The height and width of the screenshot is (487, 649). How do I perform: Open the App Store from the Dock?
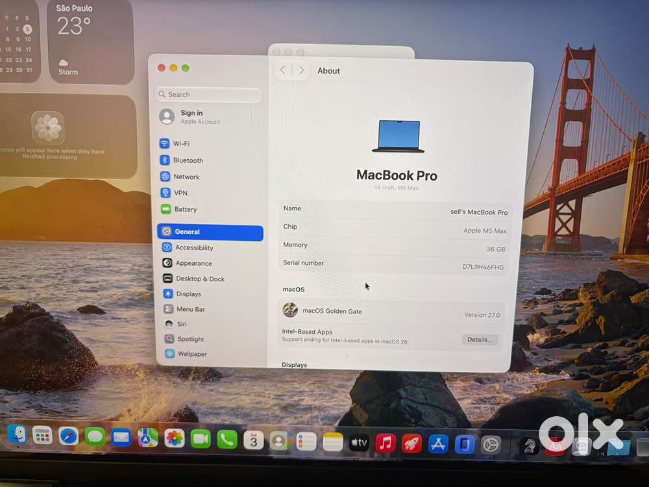438,445
